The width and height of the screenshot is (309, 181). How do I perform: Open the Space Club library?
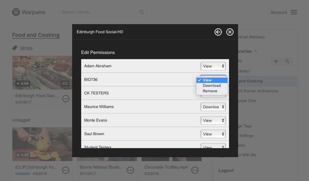click(247, 101)
